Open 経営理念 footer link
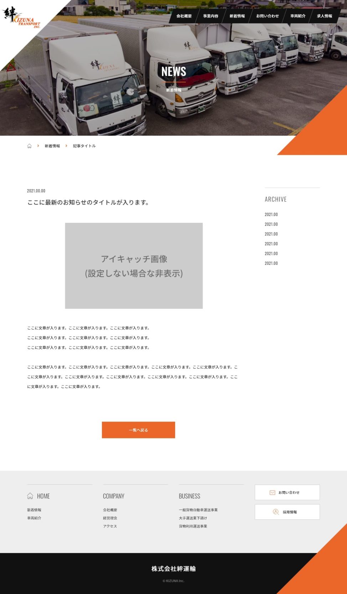This screenshot has height=594, width=347. point(110,518)
